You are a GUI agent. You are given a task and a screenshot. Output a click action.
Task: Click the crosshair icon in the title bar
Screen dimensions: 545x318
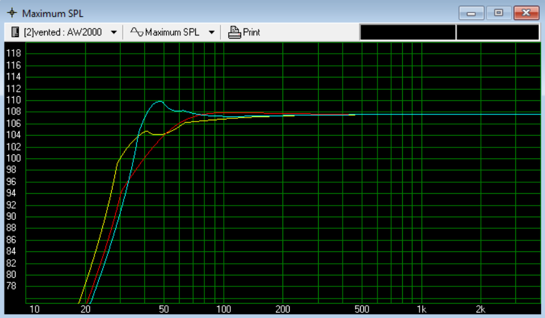tap(12, 13)
